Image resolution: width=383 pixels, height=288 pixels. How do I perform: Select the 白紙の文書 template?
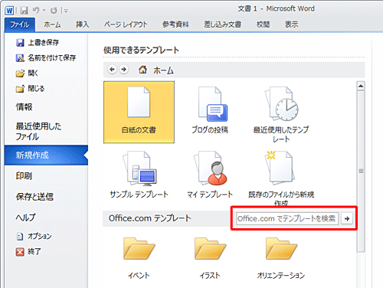pyautogui.click(x=139, y=112)
